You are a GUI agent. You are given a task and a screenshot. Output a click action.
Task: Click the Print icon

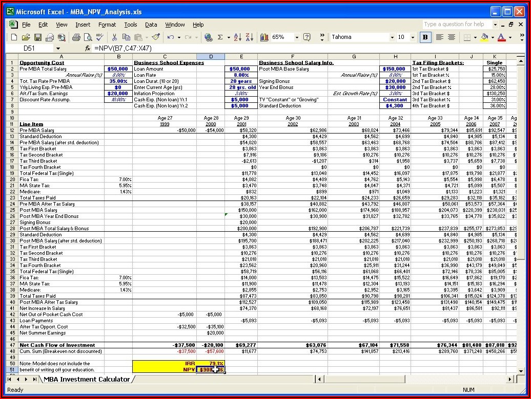click(x=76, y=37)
